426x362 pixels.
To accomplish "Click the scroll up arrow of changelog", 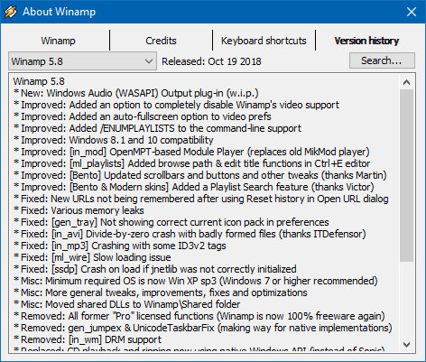I will coord(406,82).
